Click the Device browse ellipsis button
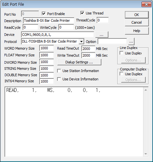Image resolution: width=153 pixels, height=162 pixels. coord(102,35)
